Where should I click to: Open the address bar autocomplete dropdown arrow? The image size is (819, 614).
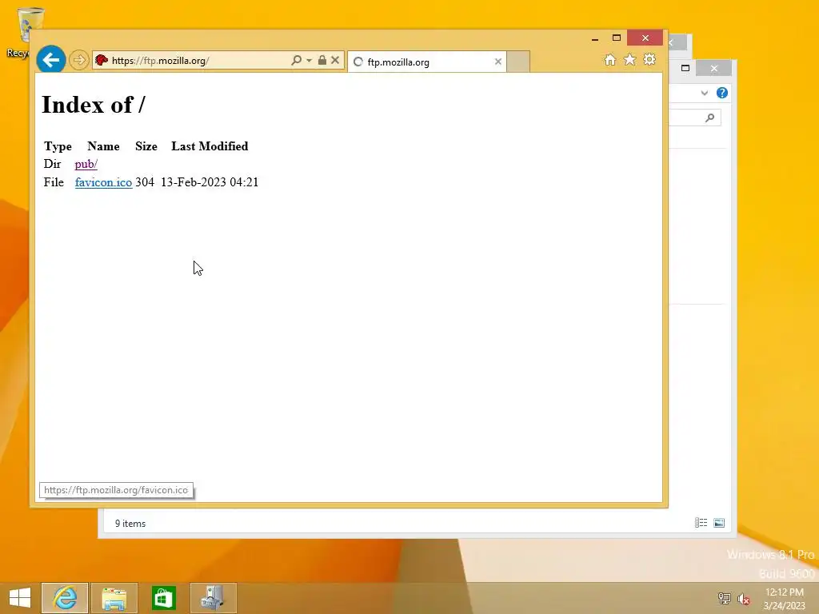tap(310, 61)
